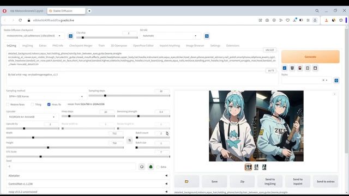
Task: Uncheck Hires. fix checkbox
Action: pyautogui.click(x=49, y=105)
